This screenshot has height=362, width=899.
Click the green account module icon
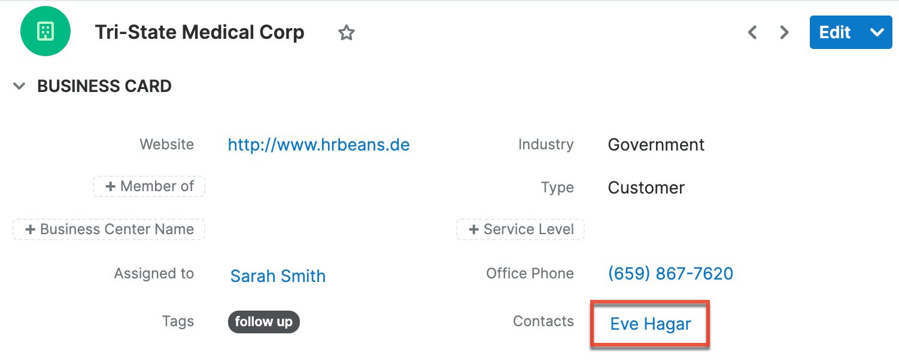coord(45,32)
